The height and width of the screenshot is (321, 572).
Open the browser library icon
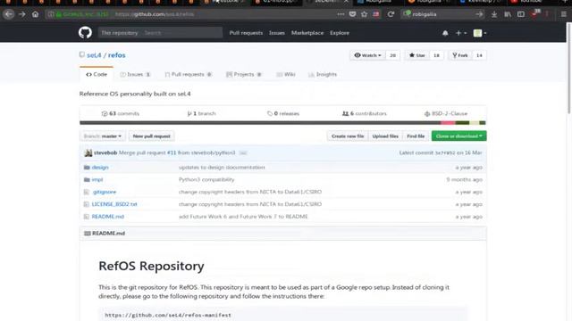[508, 14]
